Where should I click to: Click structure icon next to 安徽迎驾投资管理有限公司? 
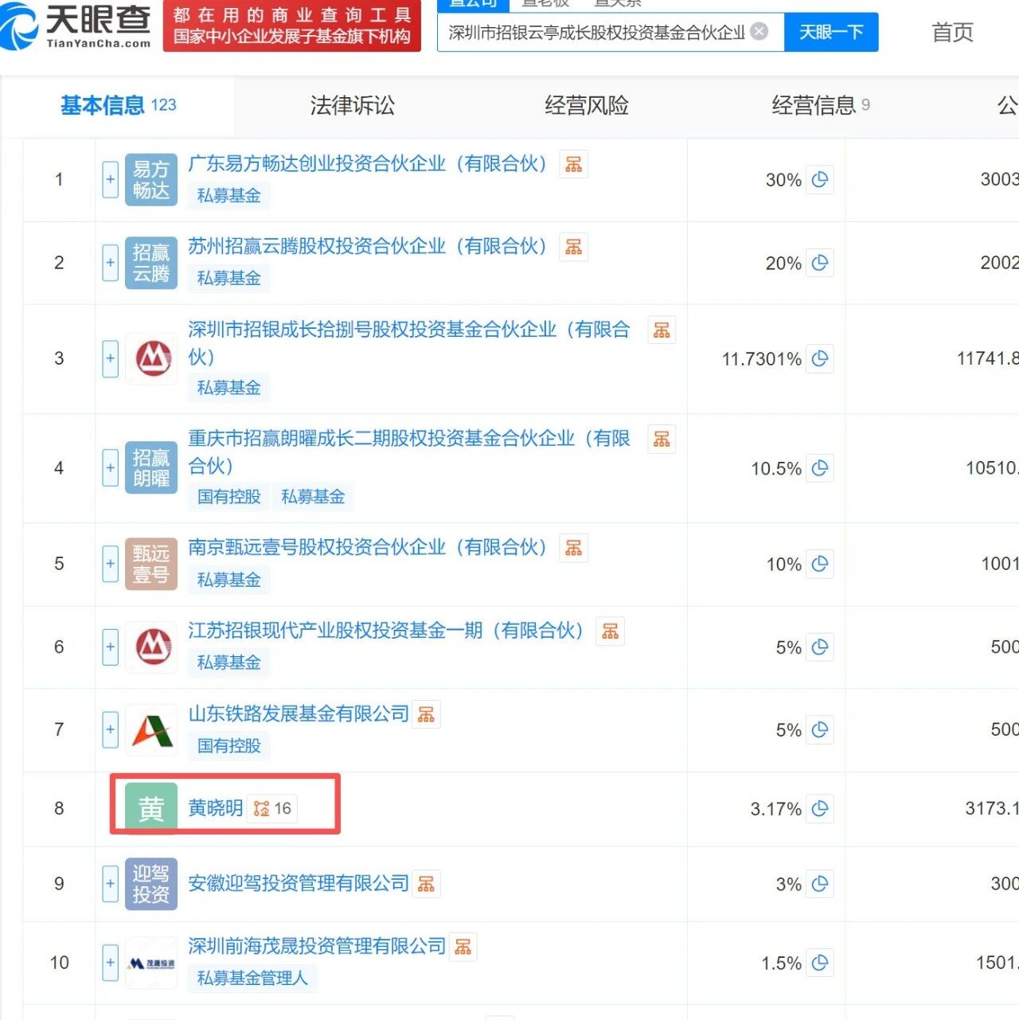(427, 884)
